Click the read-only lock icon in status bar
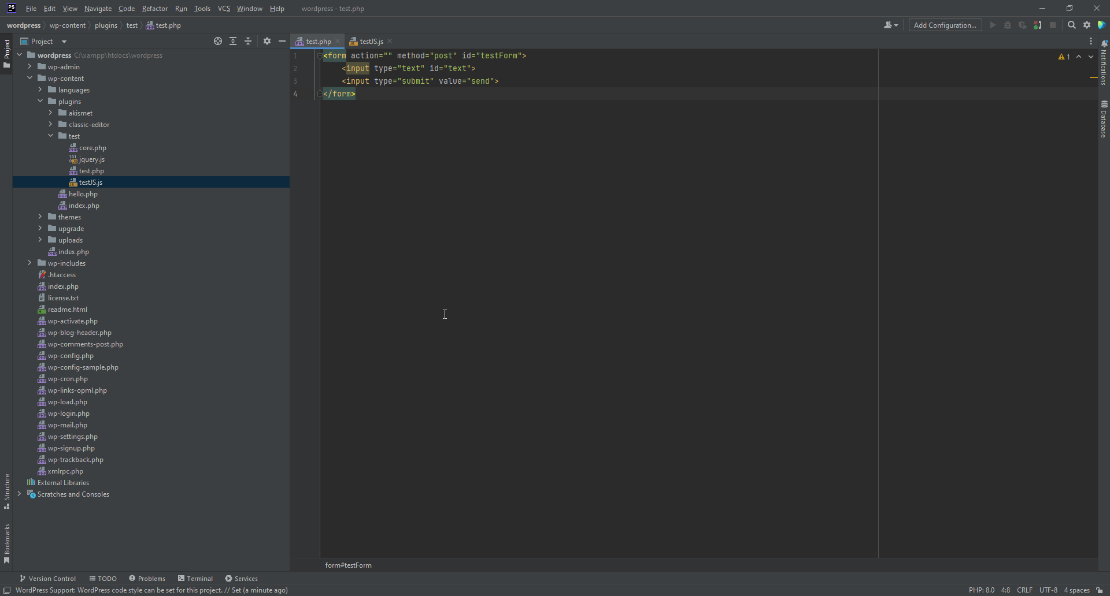1110x596 pixels. [1100, 590]
